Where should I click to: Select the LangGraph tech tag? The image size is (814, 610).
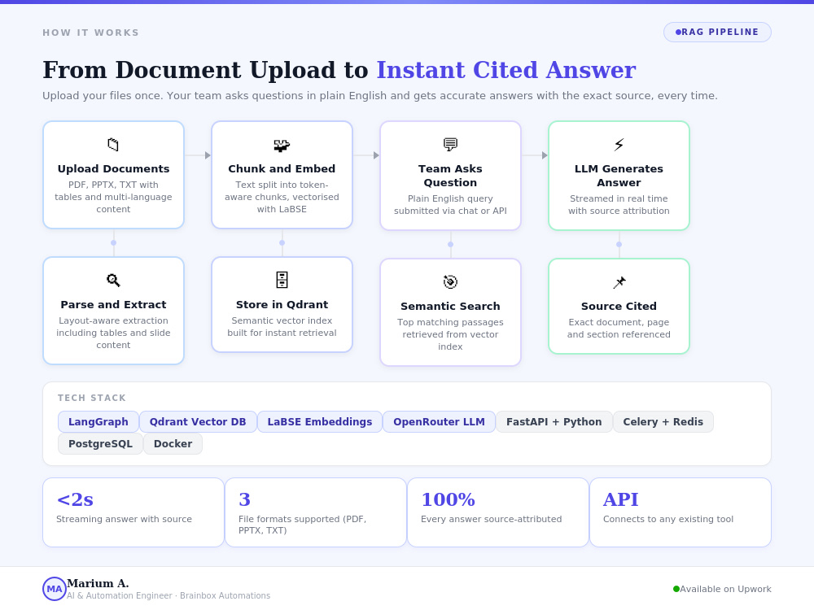(98, 421)
